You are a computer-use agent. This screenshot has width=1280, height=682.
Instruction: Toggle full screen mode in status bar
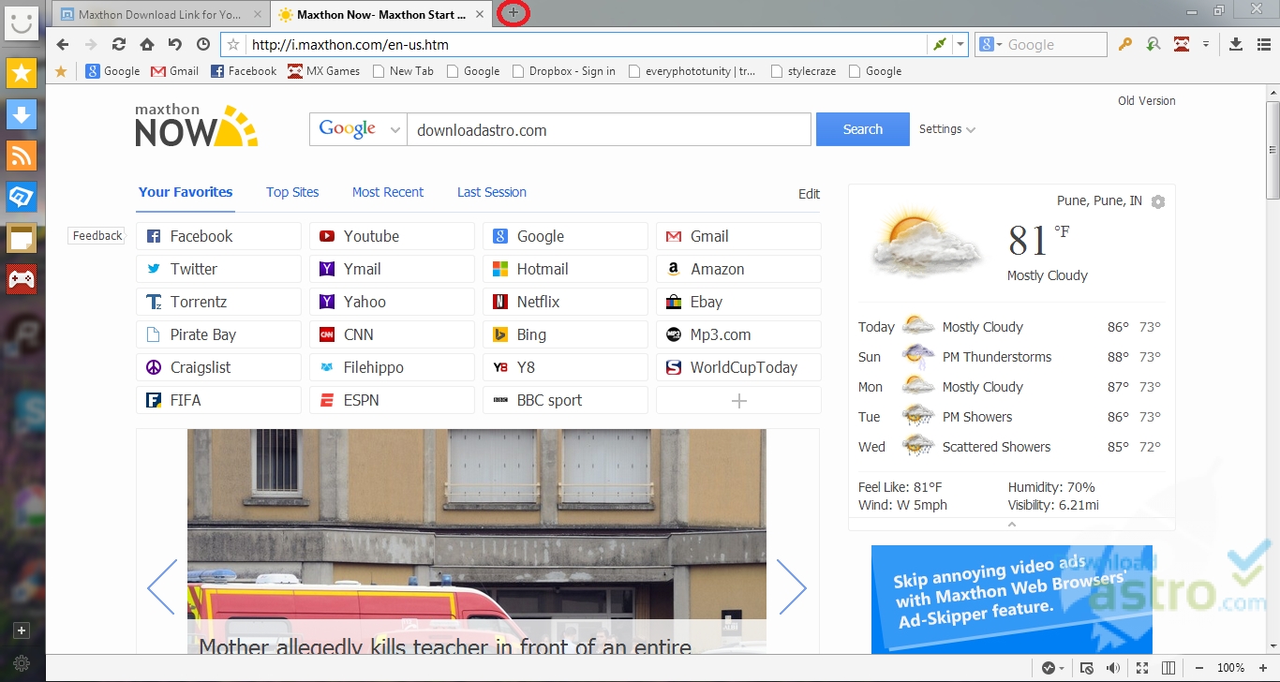(x=1142, y=668)
